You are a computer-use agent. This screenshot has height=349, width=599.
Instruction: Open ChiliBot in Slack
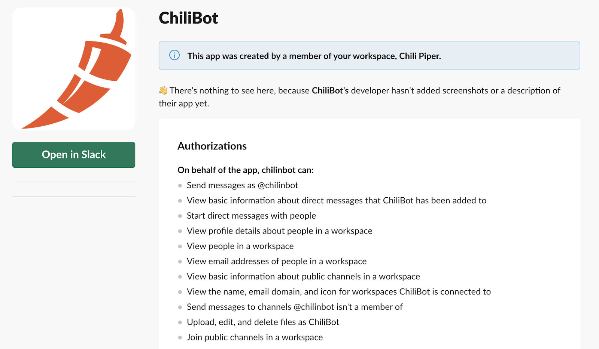click(x=74, y=155)
